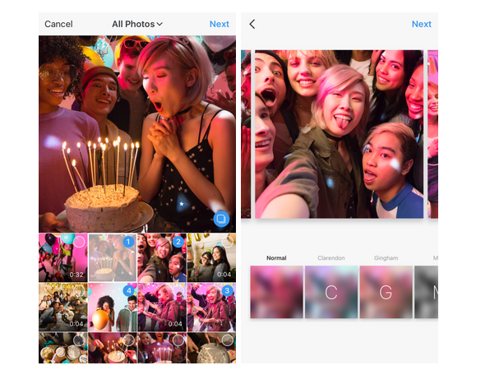
Task: Tap Next on the filter screen
Action: coord(421,24)
